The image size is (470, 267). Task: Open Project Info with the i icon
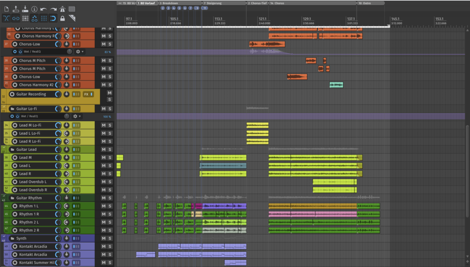point(34,9)
